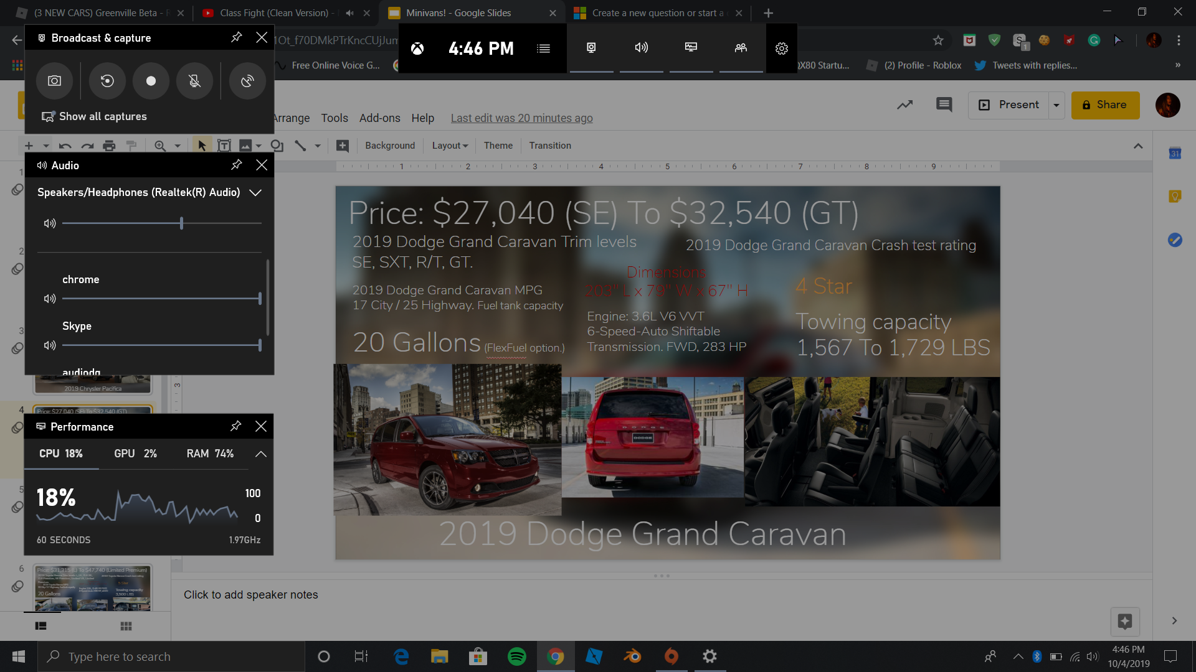Expand the Speakers/Headphones audio dropdown
This screenshot has height=672, width=1196.
255,193
